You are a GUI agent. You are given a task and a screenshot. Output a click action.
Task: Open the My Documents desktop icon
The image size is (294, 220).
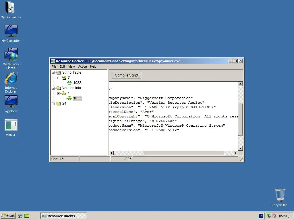11,10
